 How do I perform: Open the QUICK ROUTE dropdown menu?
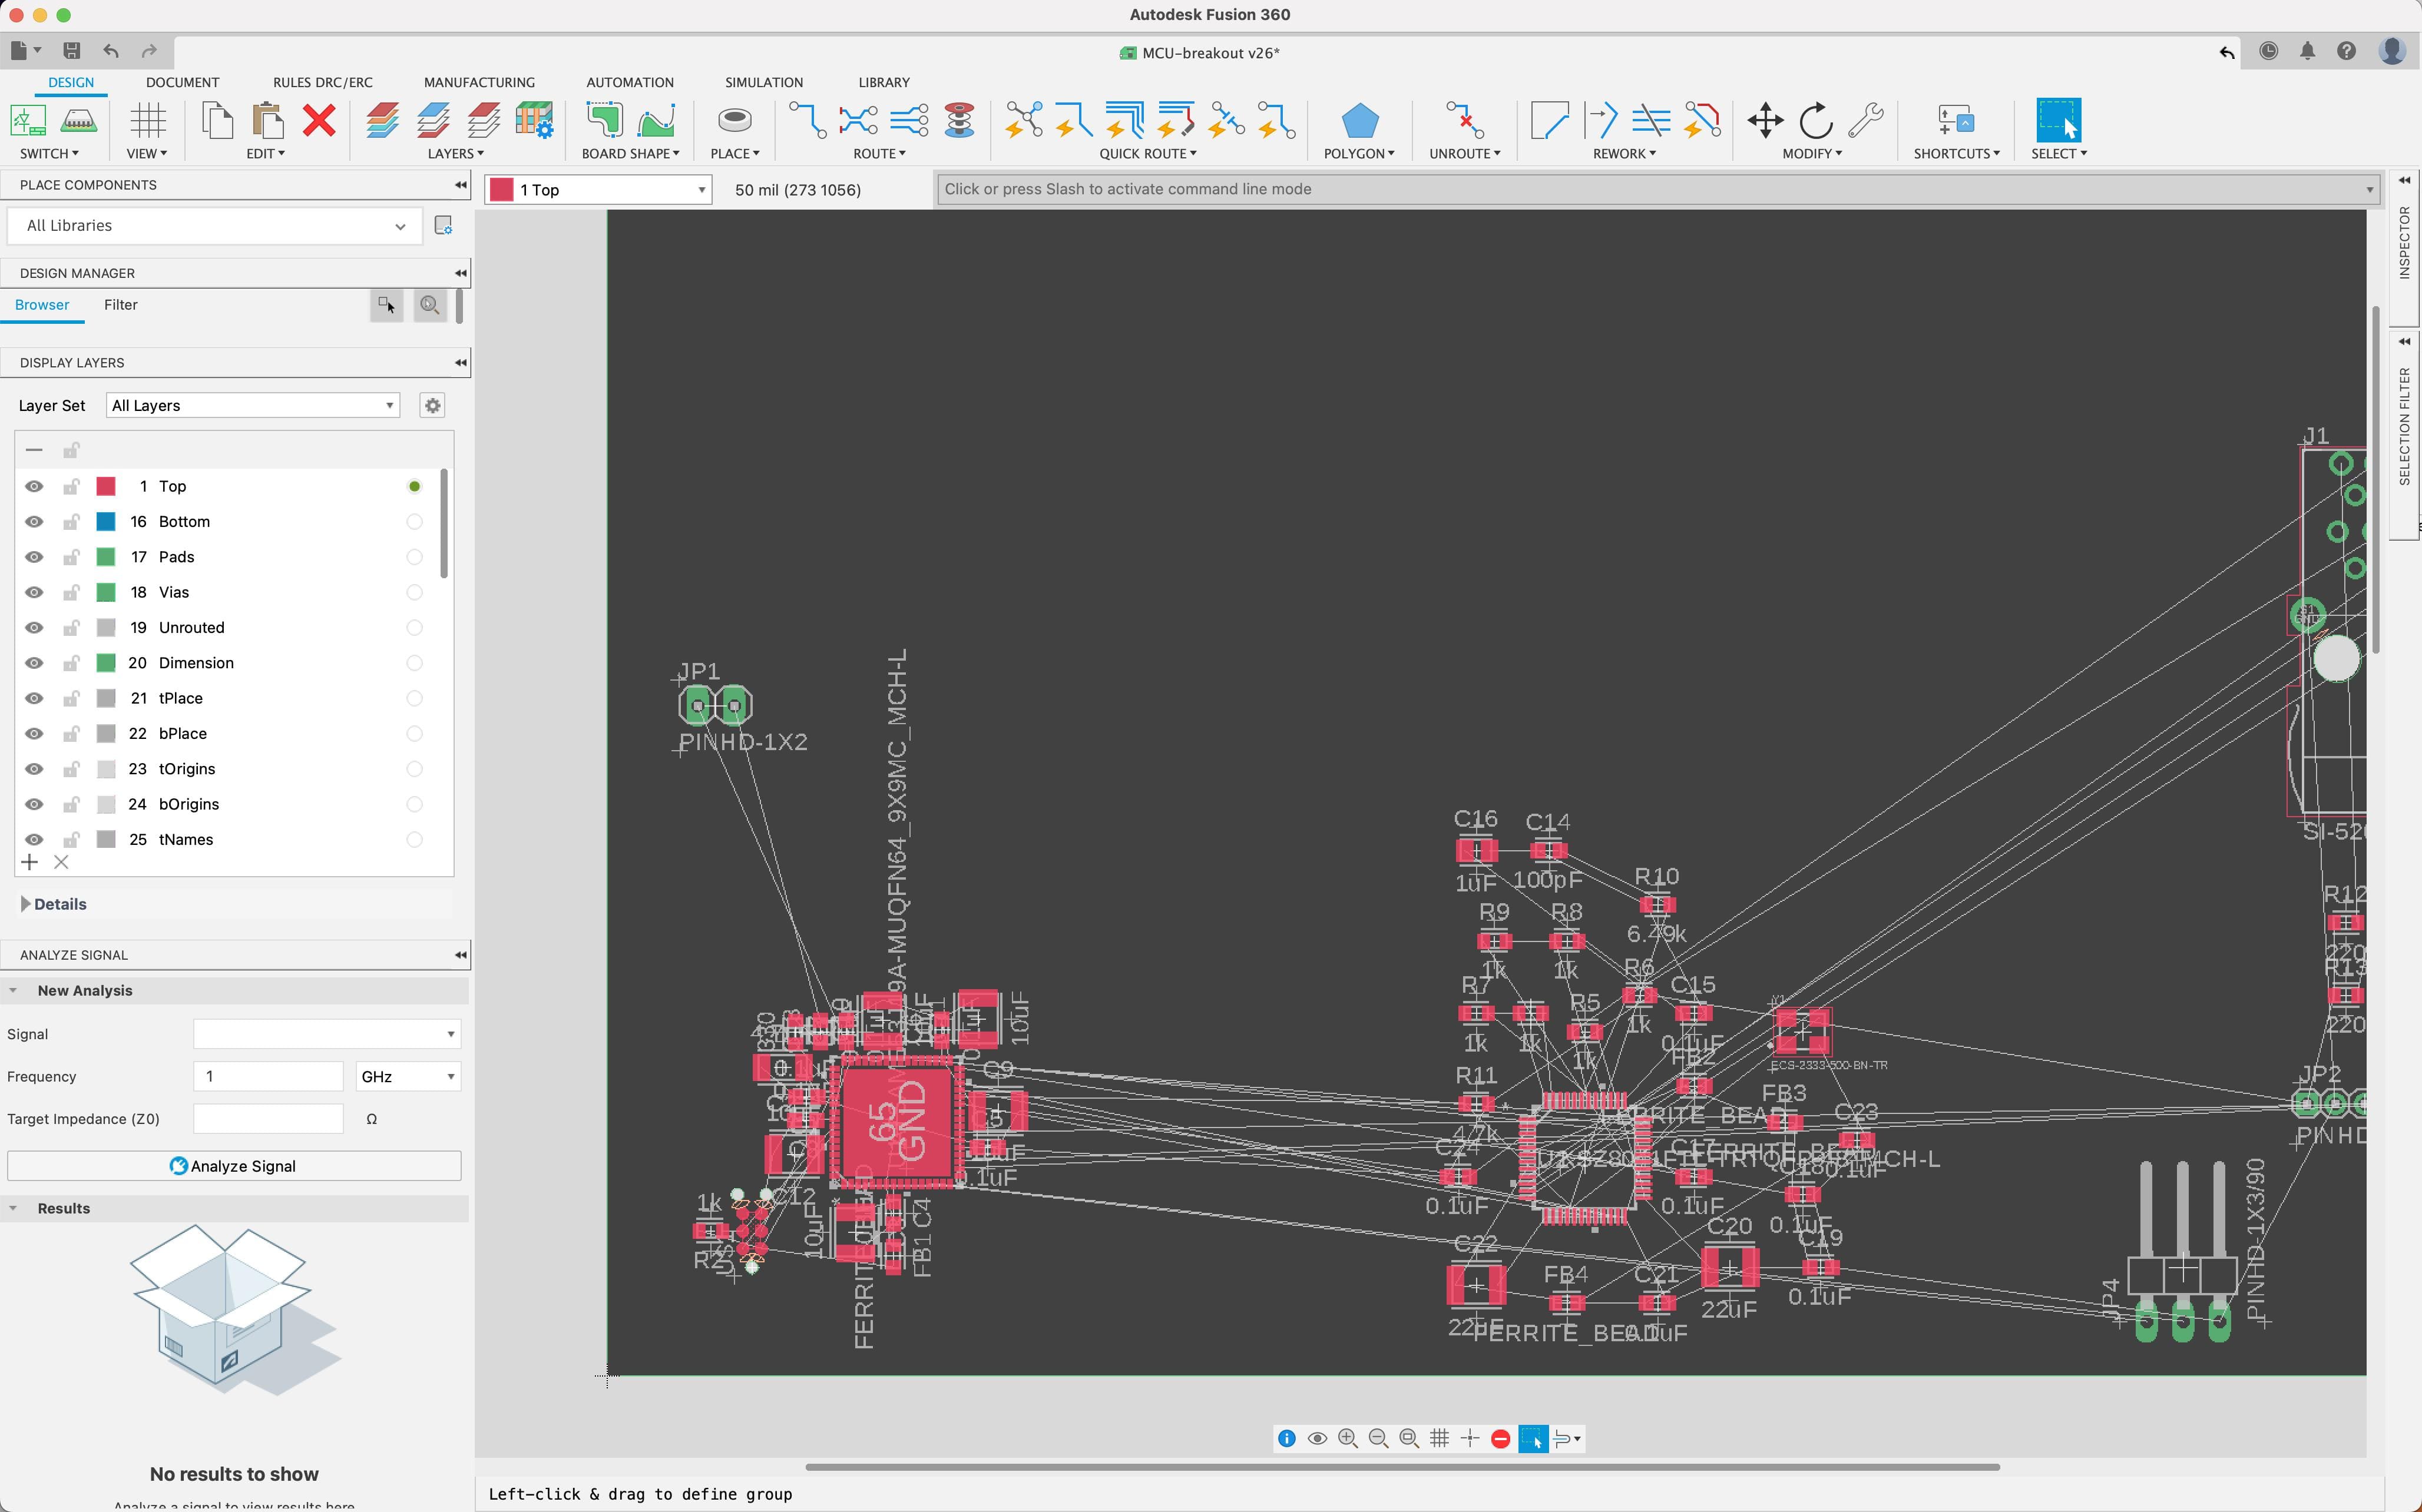[x=1147, y=153]
